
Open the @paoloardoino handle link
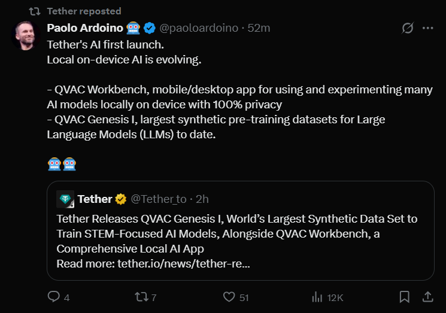(199, 28)
